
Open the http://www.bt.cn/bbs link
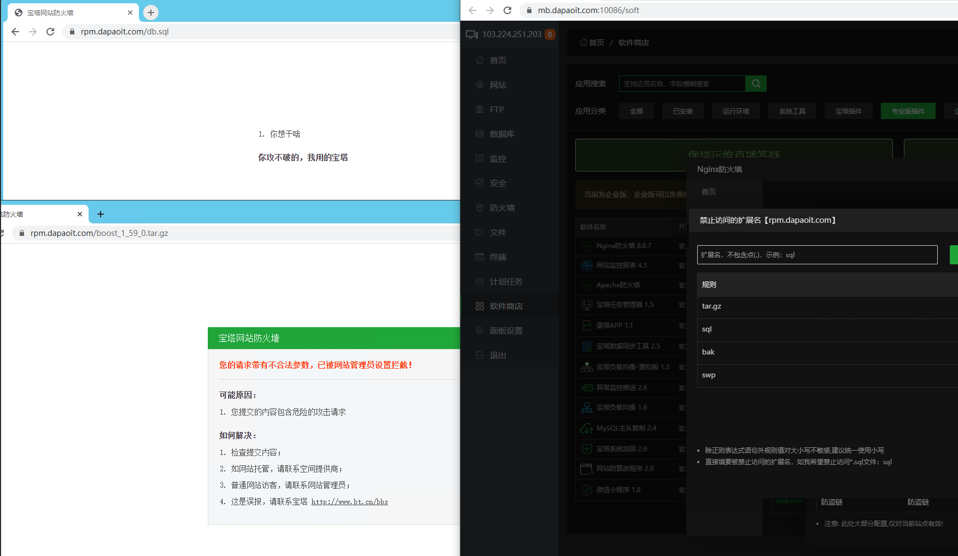coord(349,501)
